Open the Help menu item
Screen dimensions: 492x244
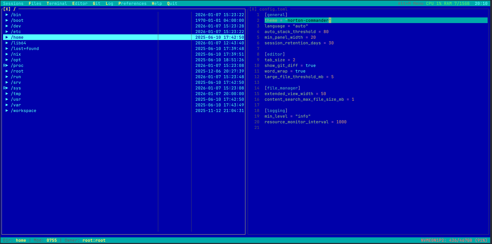(x=156, y=3)
